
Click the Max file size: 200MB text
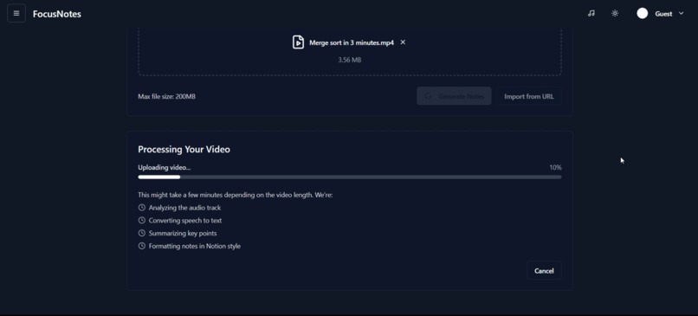[166, 97]
